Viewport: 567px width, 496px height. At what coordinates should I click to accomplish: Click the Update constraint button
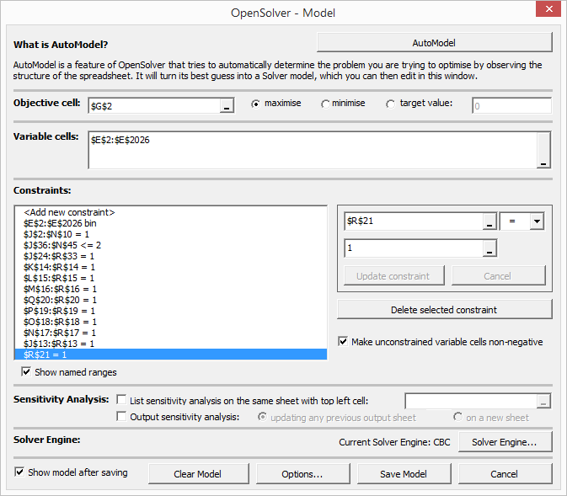(x=393, y=276)
